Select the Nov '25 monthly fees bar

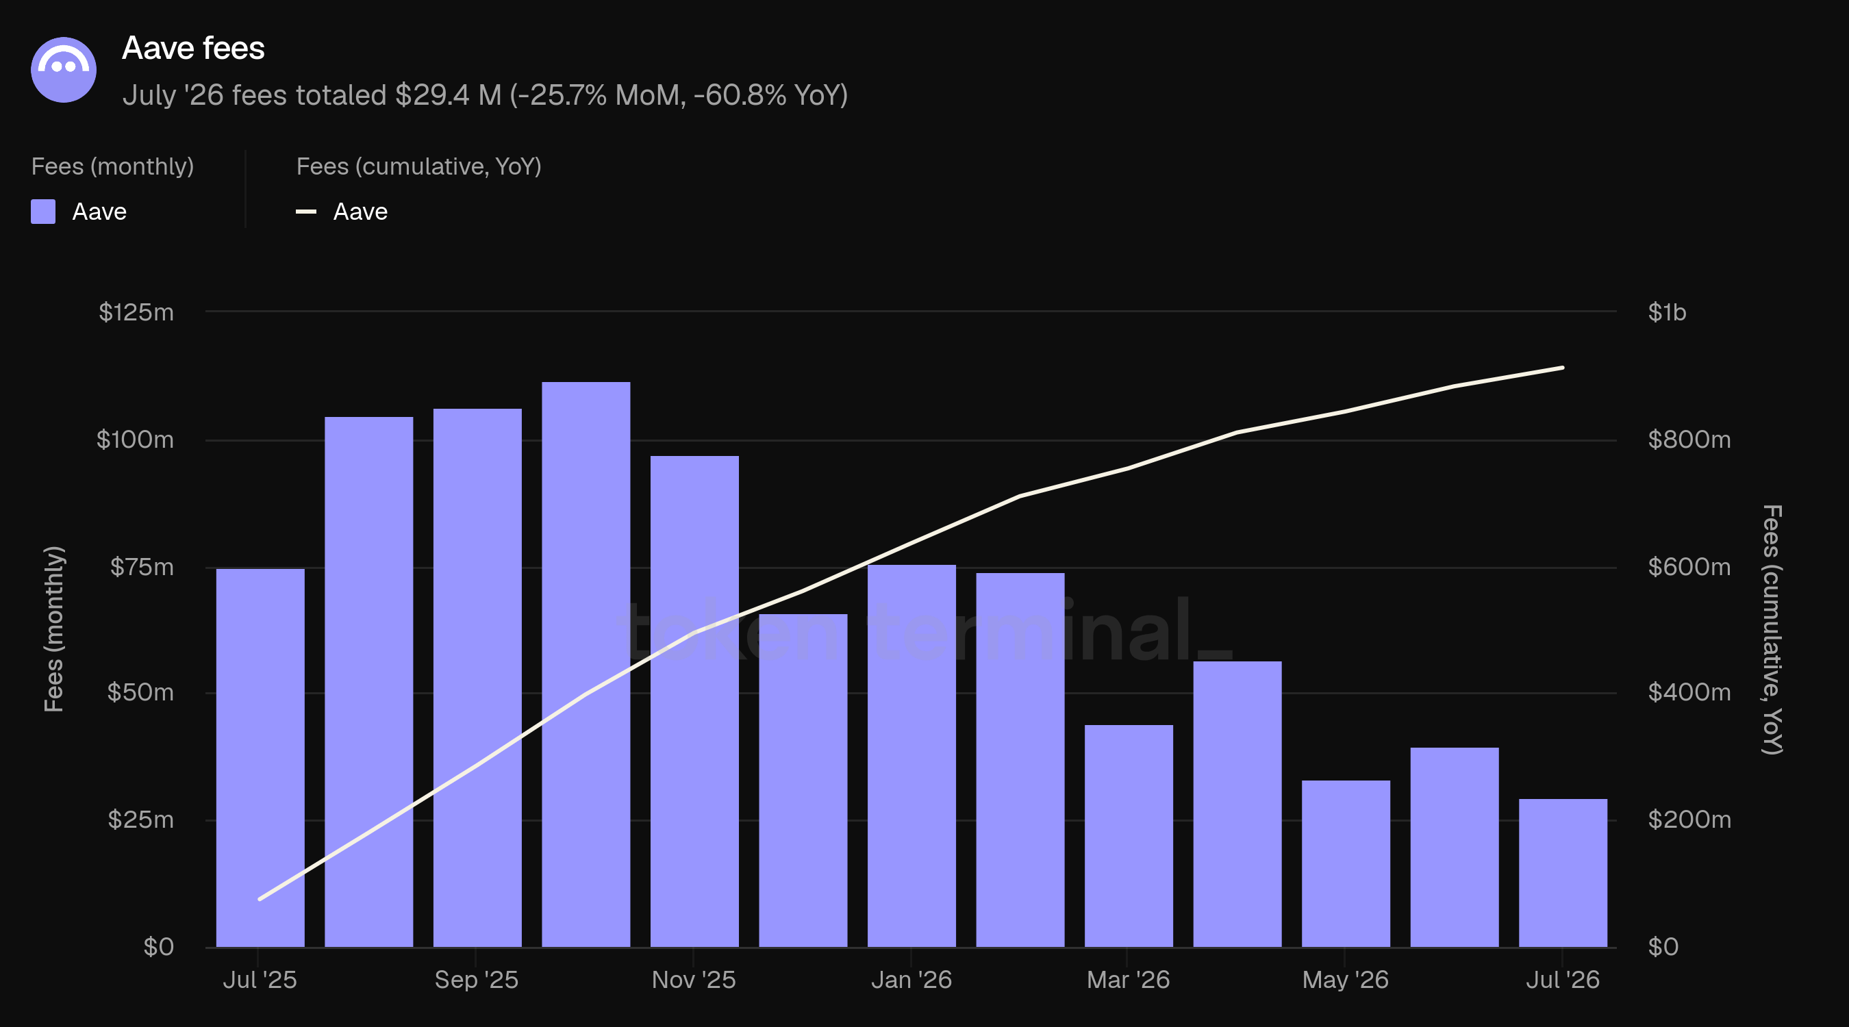pos(695,702)
